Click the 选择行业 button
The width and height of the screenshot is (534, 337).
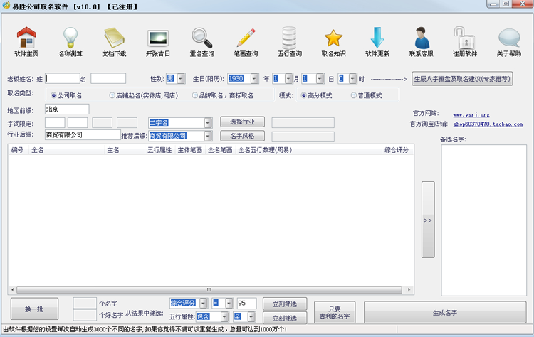click(x=242, y=122)
